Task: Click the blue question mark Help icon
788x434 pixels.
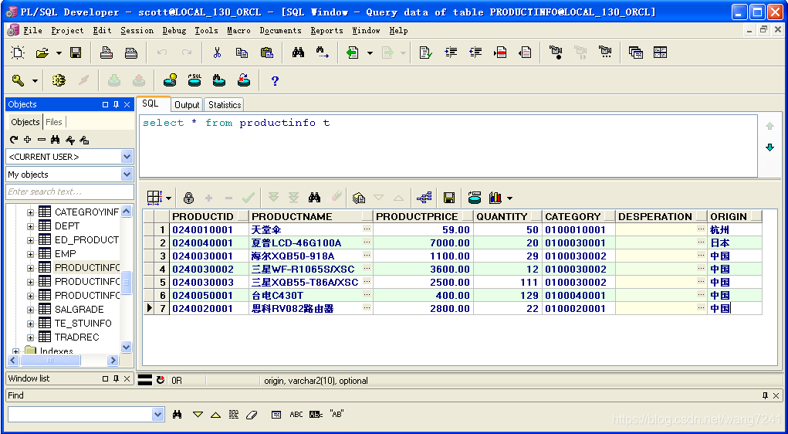Action: tap(275, 81)
